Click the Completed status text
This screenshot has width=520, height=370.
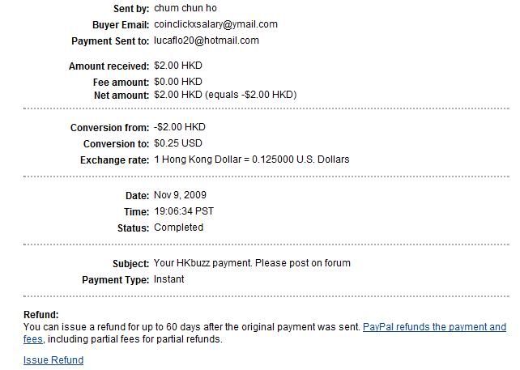coord(178,228)
